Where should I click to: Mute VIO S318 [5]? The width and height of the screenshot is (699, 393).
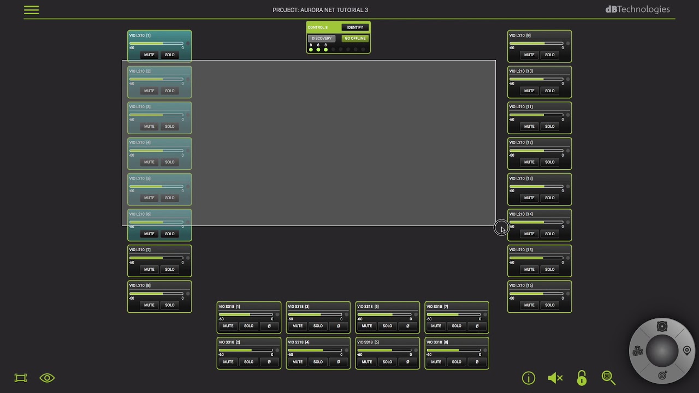tap(367, 326)
